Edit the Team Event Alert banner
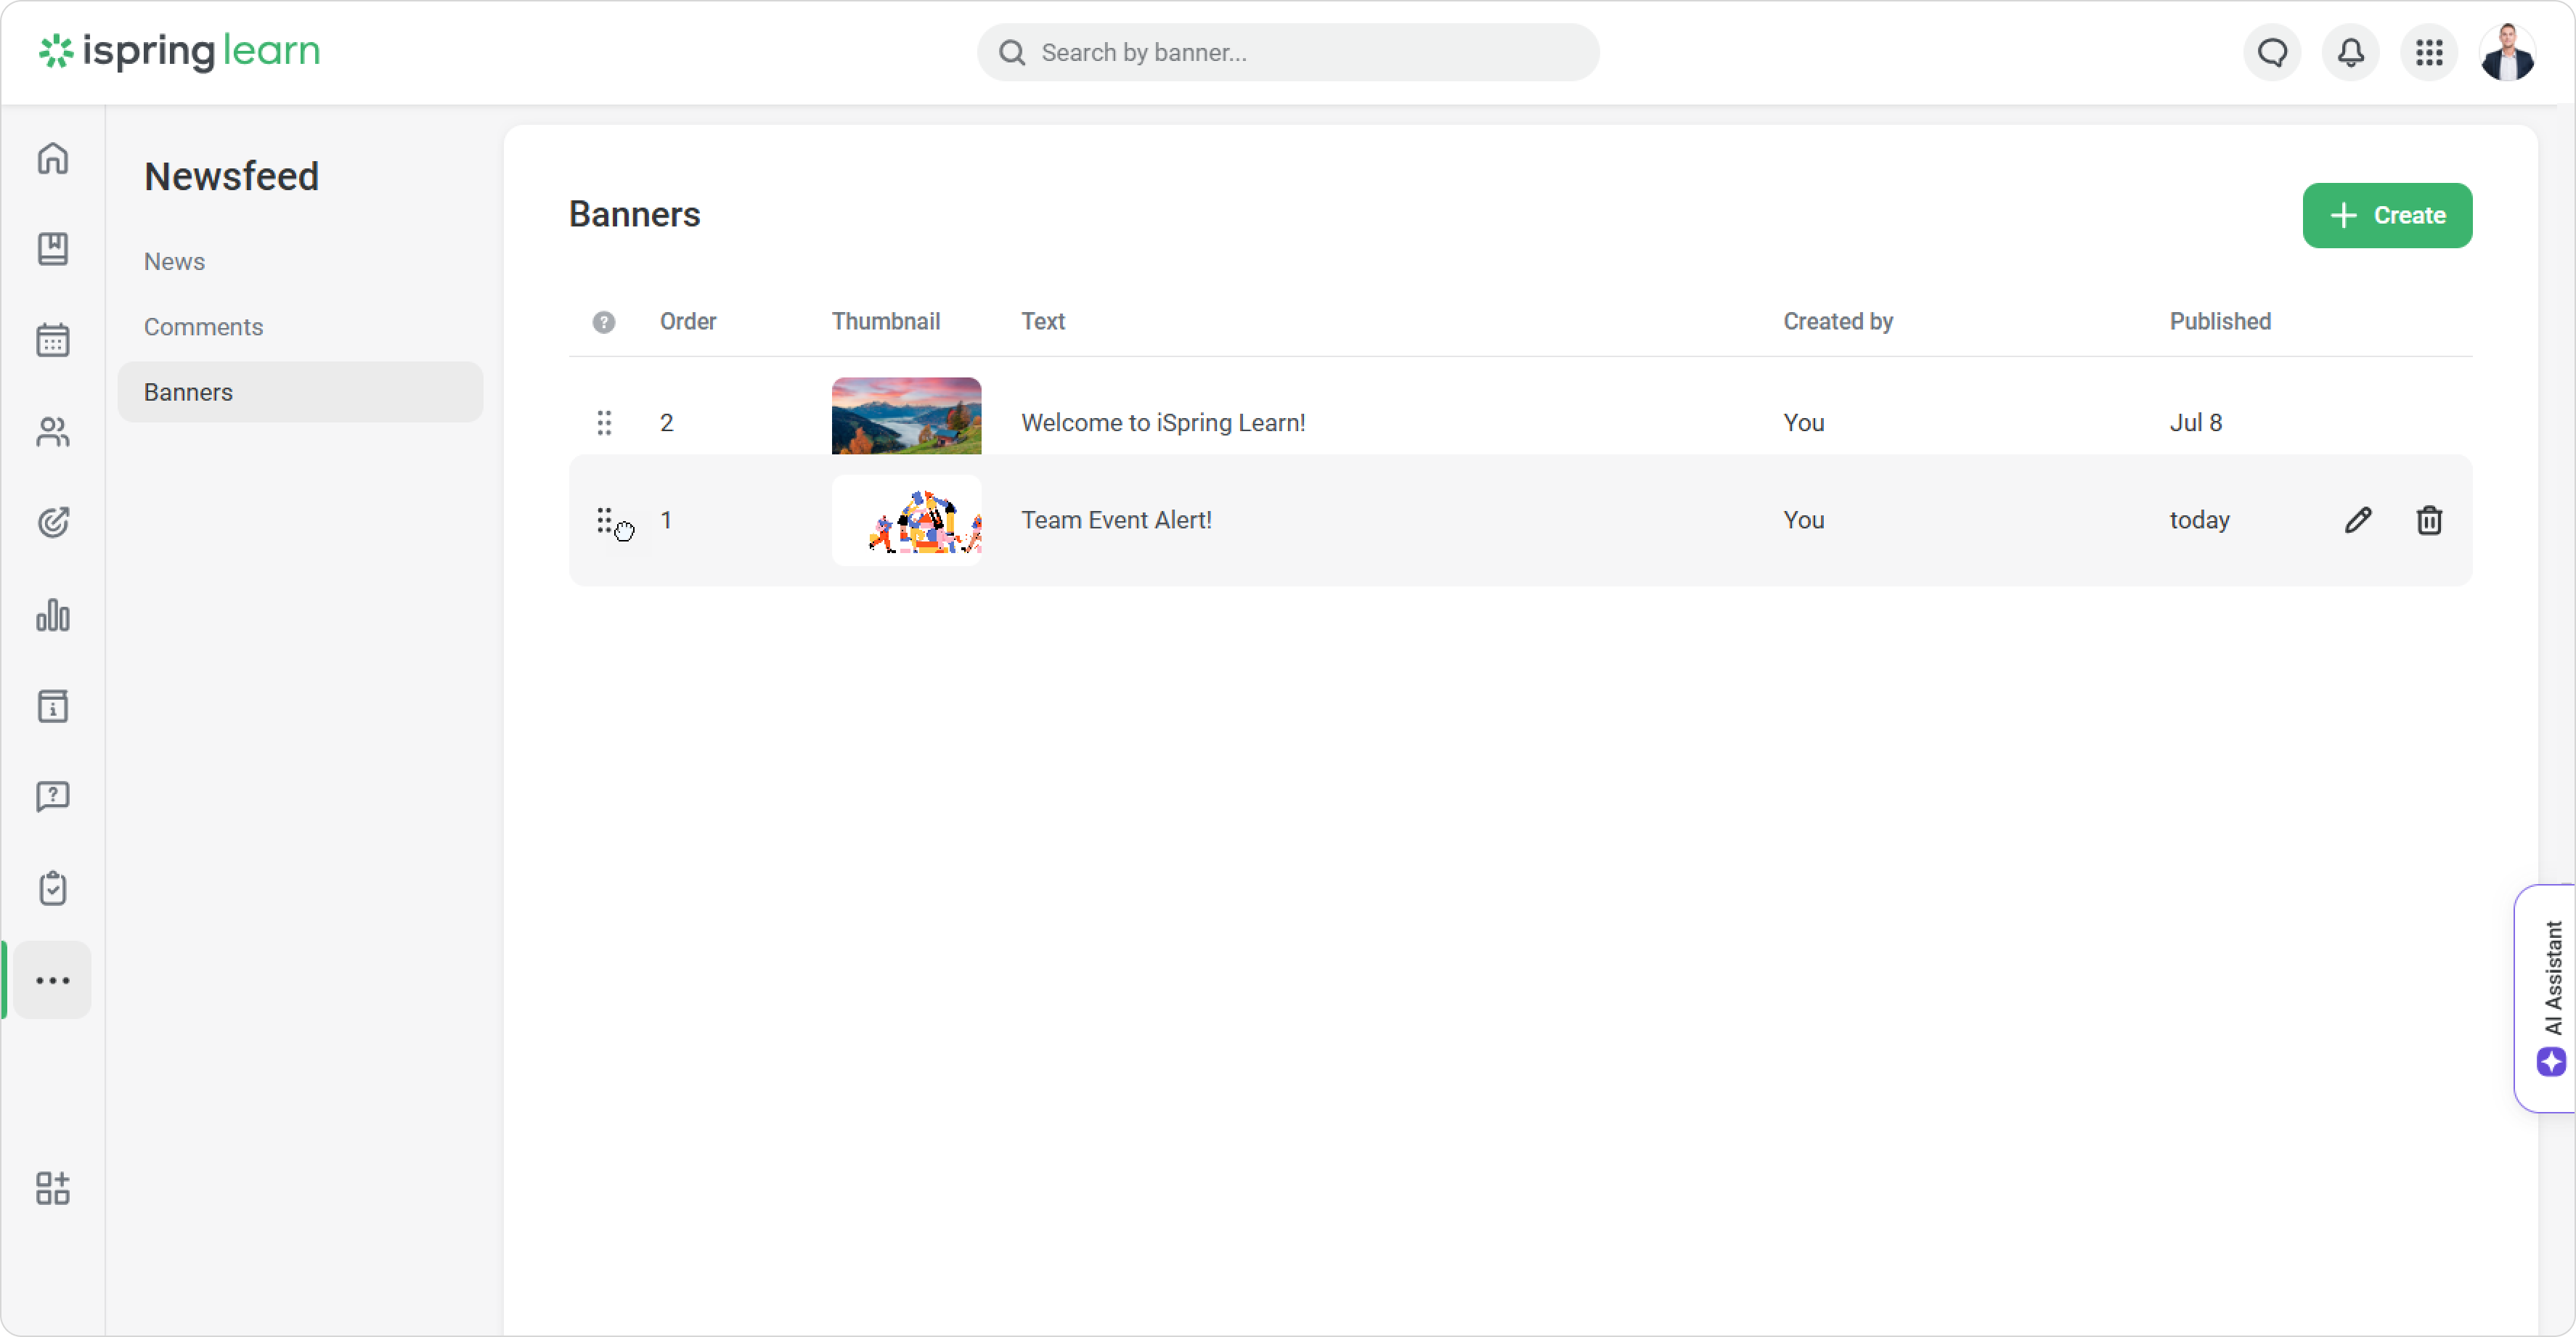 point(2358,520)
